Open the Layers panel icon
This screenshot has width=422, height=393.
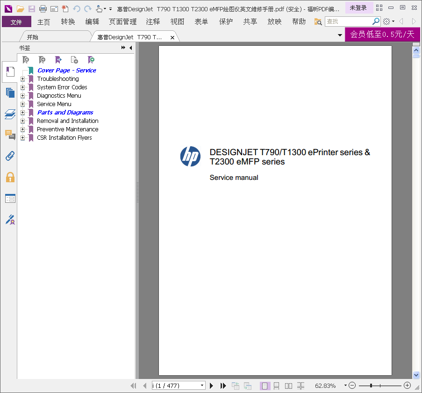10,114
